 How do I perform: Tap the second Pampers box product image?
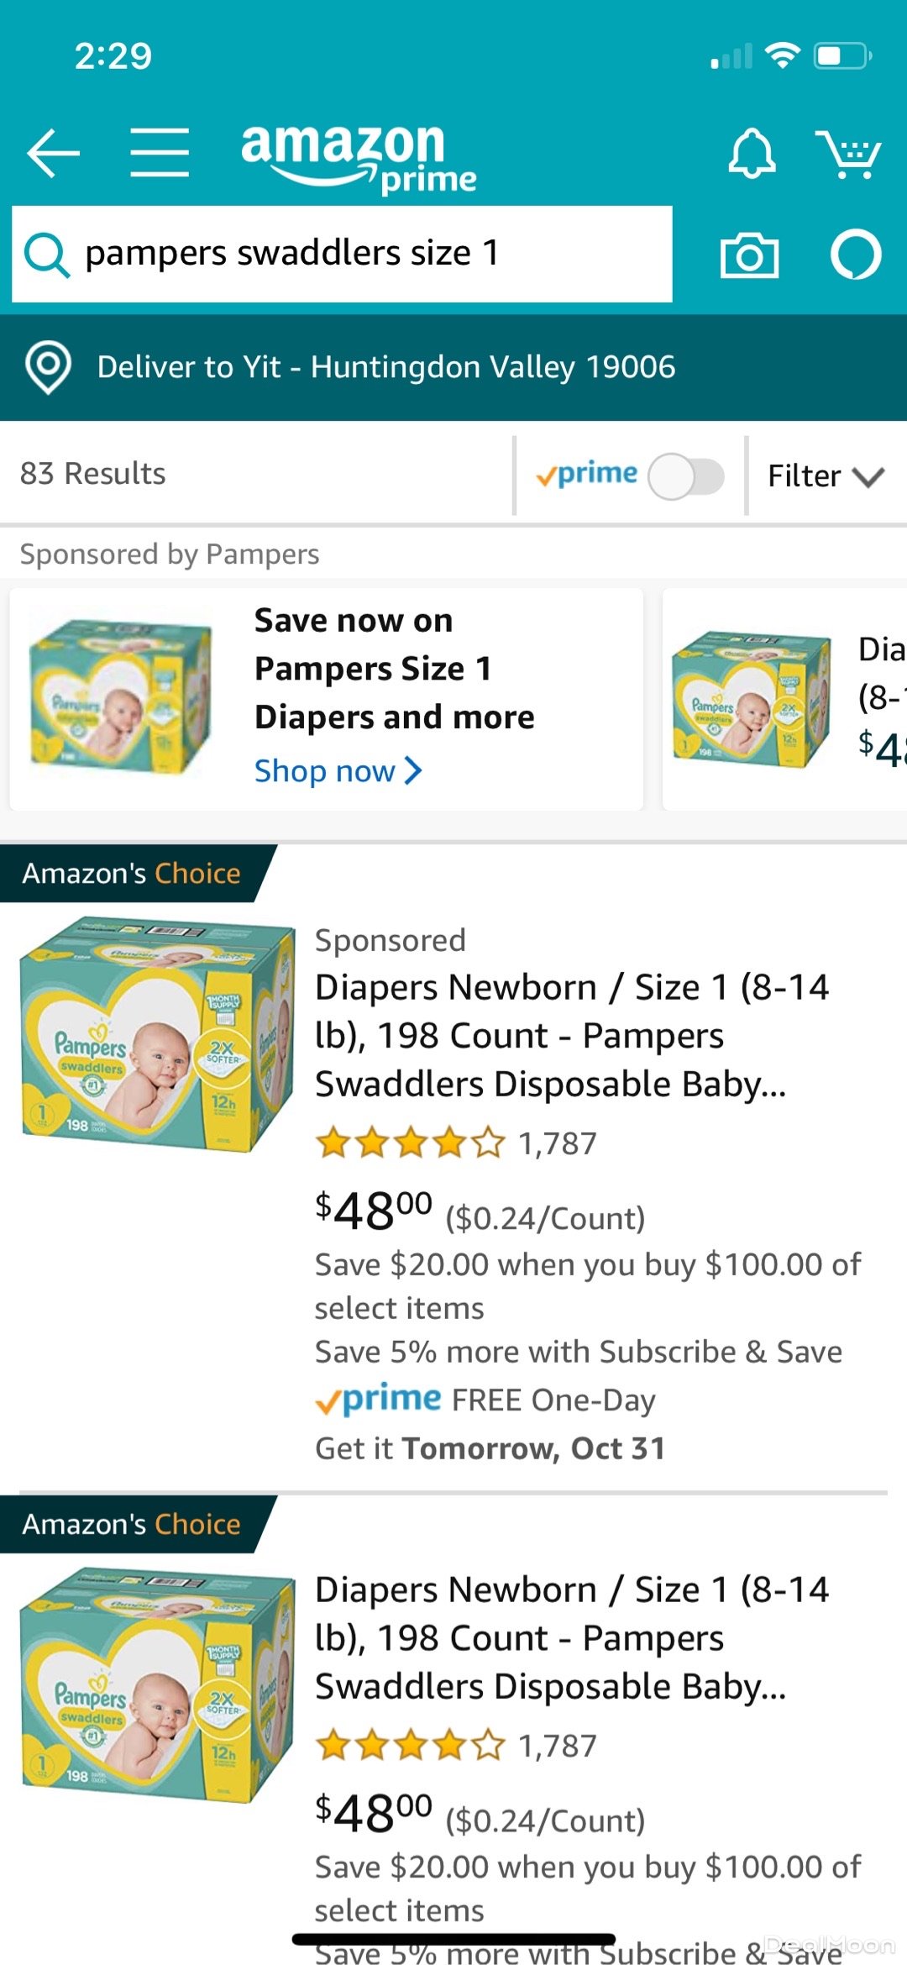point(157,1684)
